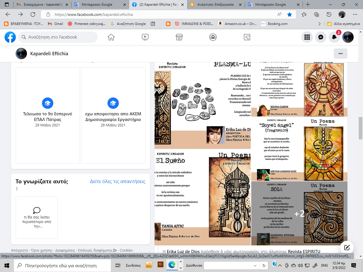
Task: Open the Windows Start menu
Action: tap(7, 265)
